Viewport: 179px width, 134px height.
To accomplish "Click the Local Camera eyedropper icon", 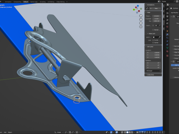I will tap(159, 25).
